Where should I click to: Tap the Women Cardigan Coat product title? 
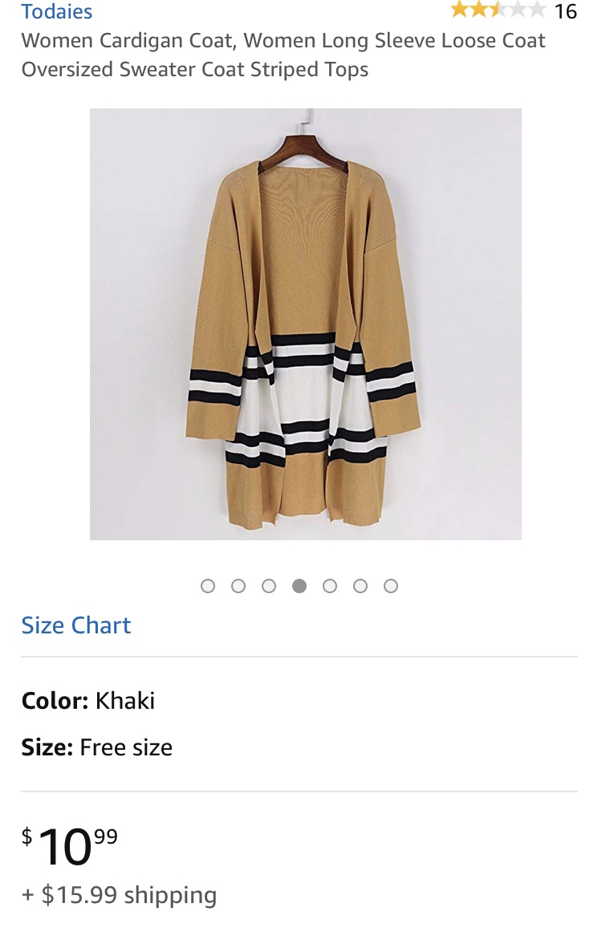[283, 55]
